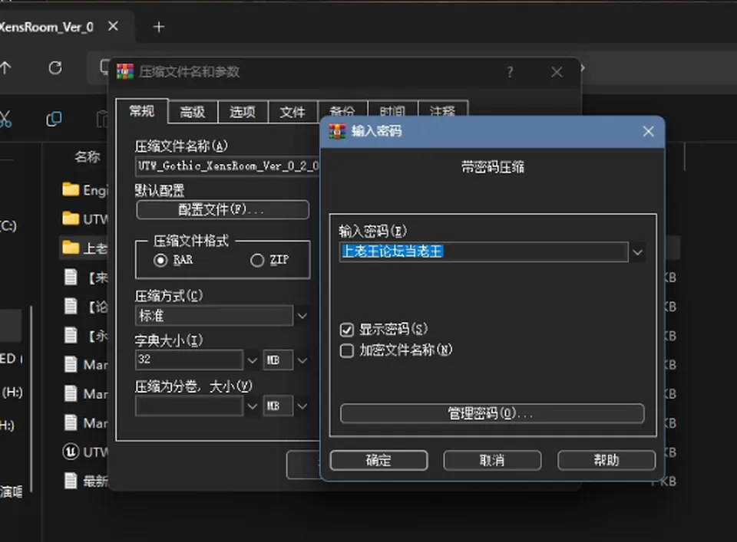The width and height of the screenshot is (737, 542).
Task: Enable the 加密文件名称 checkbox
Action: click(x=347, y=350)
